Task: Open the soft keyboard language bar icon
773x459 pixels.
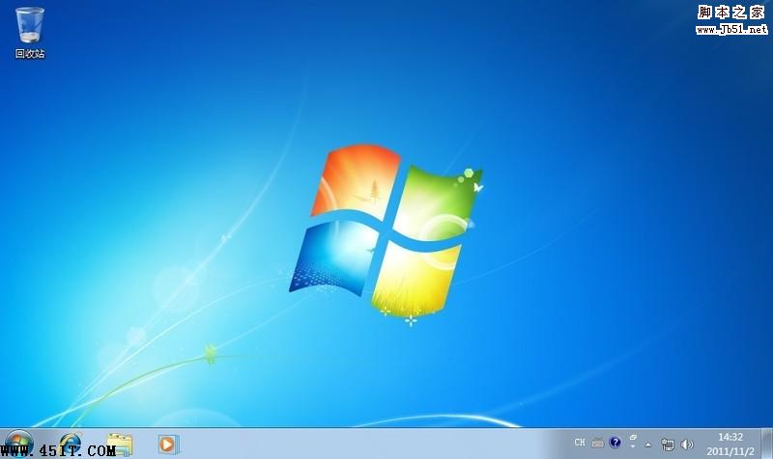Action: click(597, 443)
